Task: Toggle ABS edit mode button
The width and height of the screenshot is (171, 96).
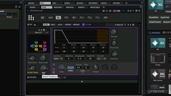Action: [115, 11]
